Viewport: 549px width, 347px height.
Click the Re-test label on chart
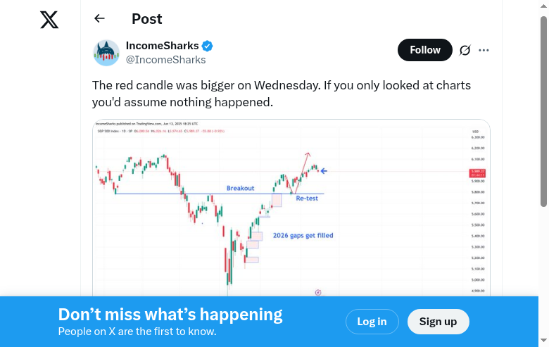[x=307, y=198]
